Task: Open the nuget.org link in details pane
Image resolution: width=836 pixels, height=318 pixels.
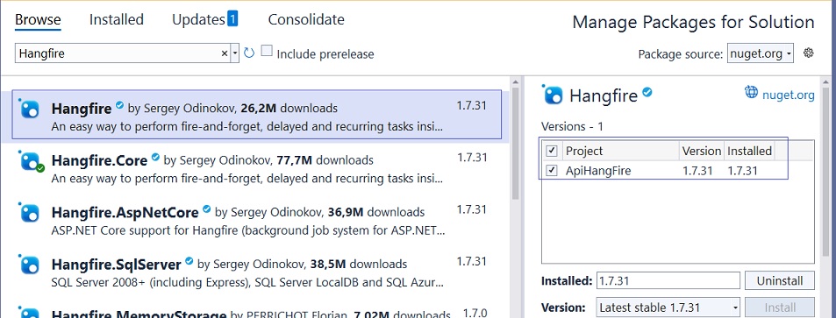Action: (x=788, y=95)
